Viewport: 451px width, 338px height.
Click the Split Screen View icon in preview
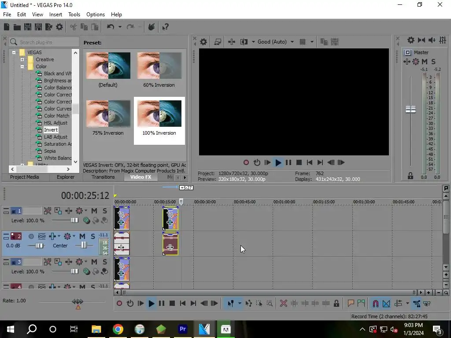point(244,42)
